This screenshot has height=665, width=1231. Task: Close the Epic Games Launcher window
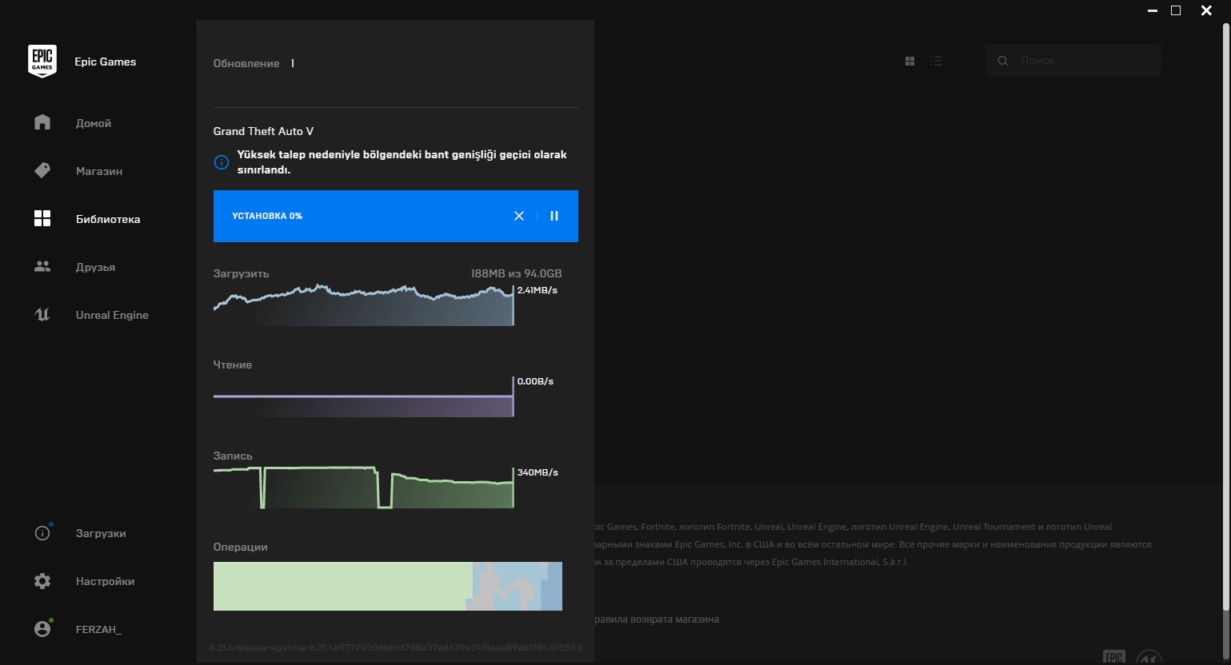pyautogui.click(x=1206, y=11)
